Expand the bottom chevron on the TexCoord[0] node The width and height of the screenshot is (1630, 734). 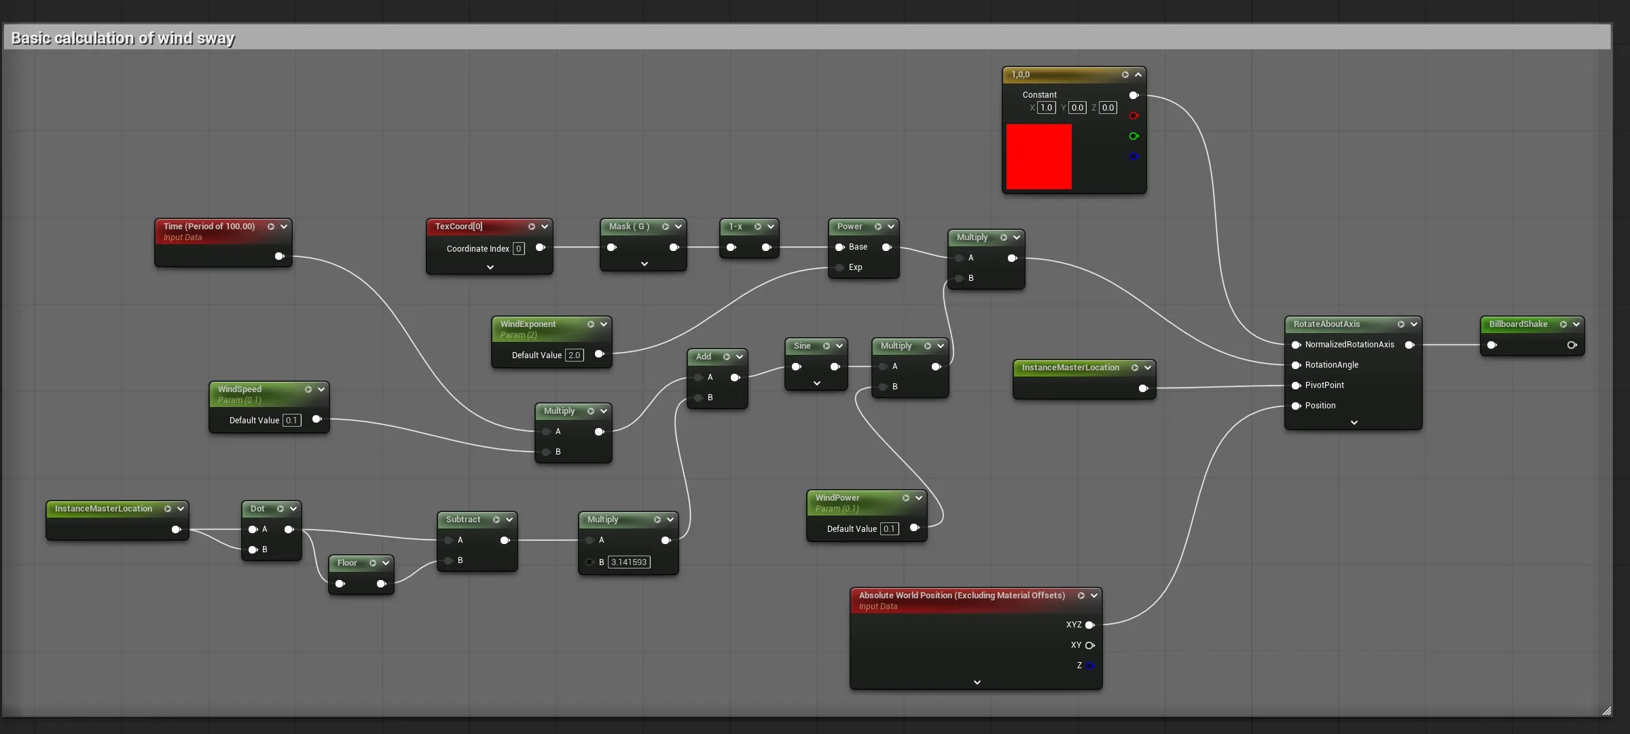coord(490,267)
